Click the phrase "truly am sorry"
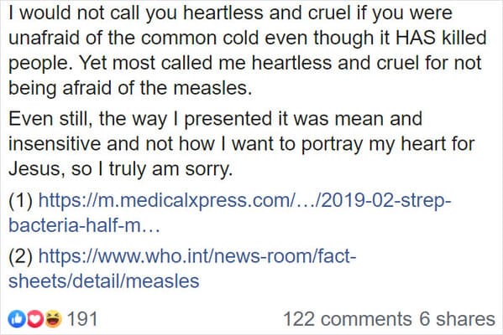Screen dimensions: 503x335 [x=170, y=169]
